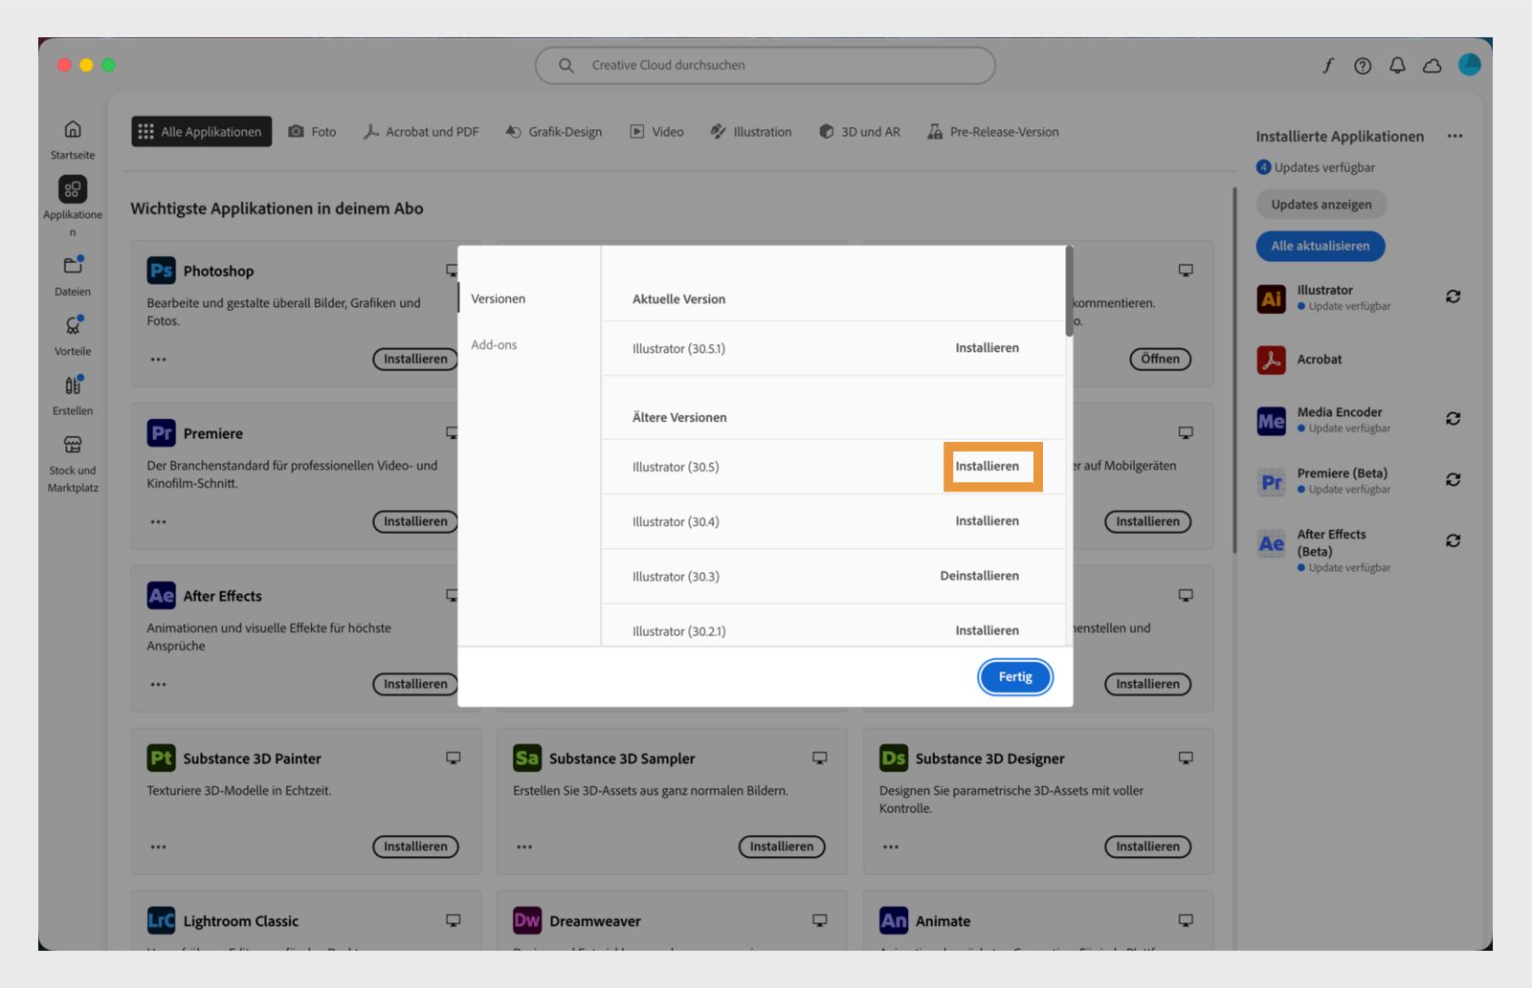Click Media Encoder icon in installed list
1532x989 pixels.
click(1271, 421)
